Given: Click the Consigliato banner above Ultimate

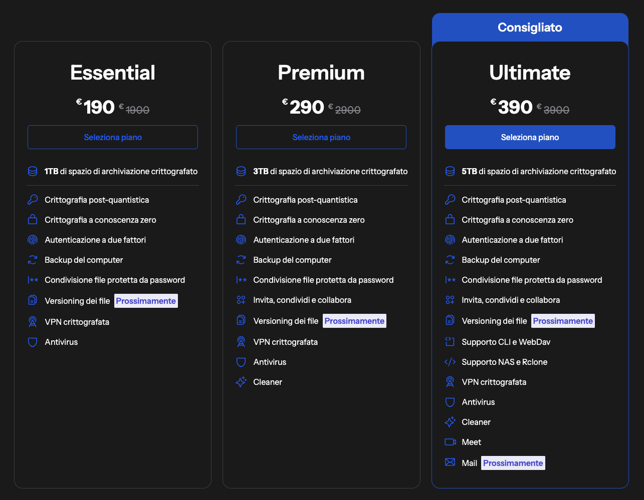Looking at the screenshot, I should [x=530, y=28].
